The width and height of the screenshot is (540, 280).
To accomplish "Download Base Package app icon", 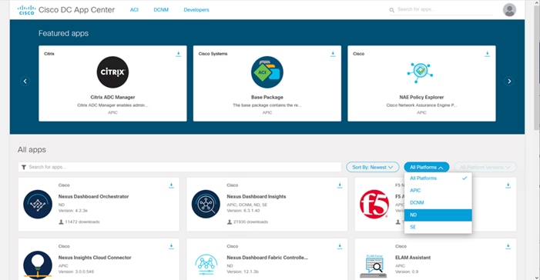I will [333, 54].
